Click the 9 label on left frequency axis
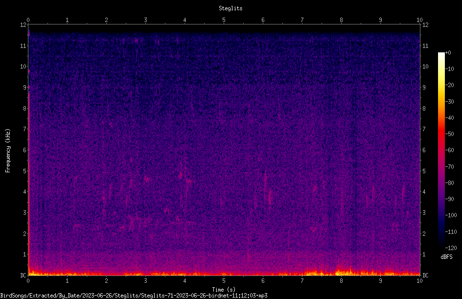 (25, 88)
